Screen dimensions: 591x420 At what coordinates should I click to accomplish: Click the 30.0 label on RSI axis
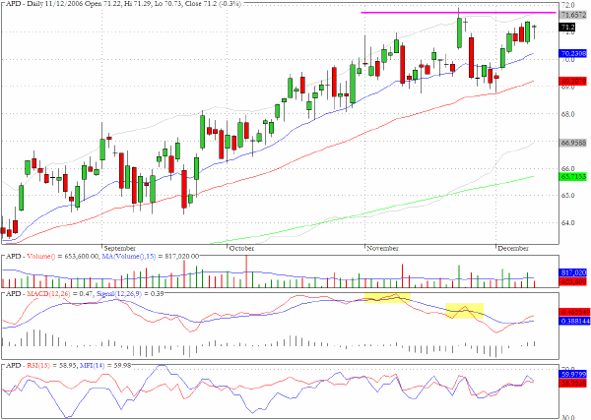[567, 417]
